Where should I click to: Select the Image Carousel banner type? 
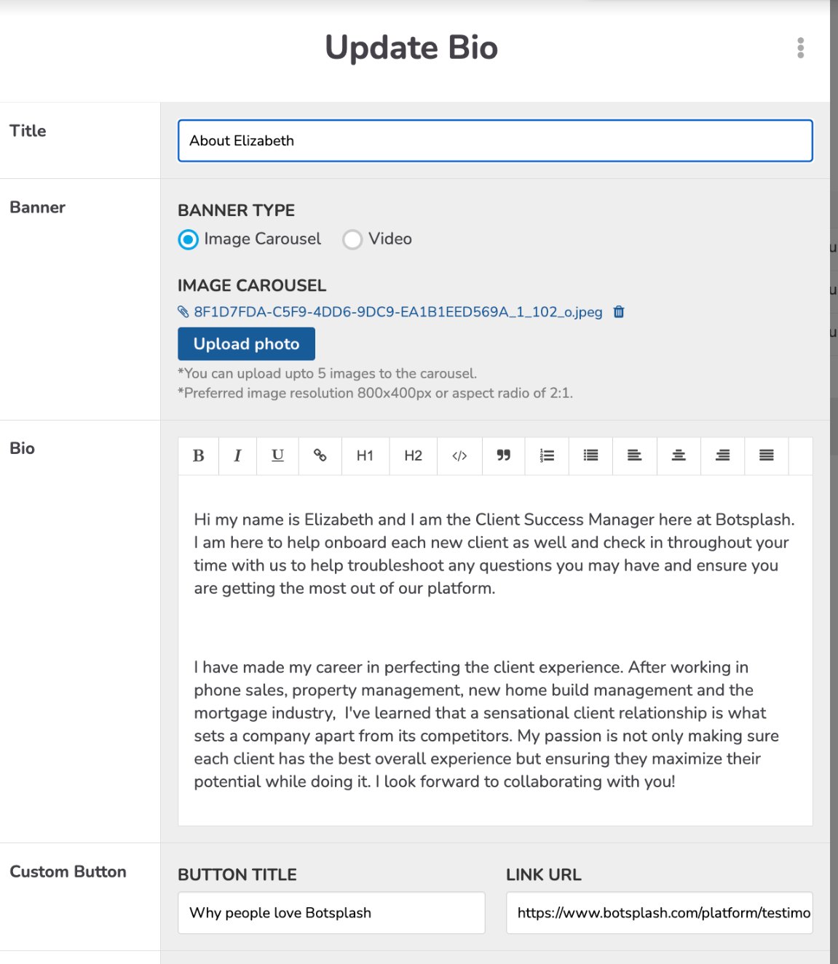click(x=189, y=239)
